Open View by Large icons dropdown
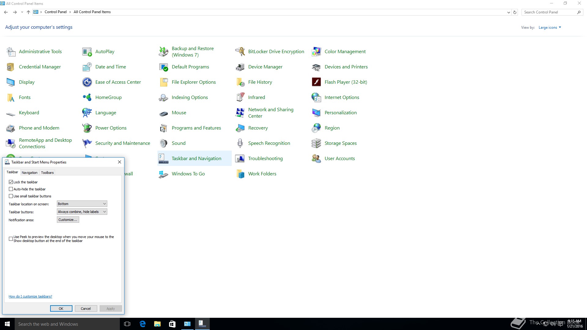587x330 pixels. 550,28
